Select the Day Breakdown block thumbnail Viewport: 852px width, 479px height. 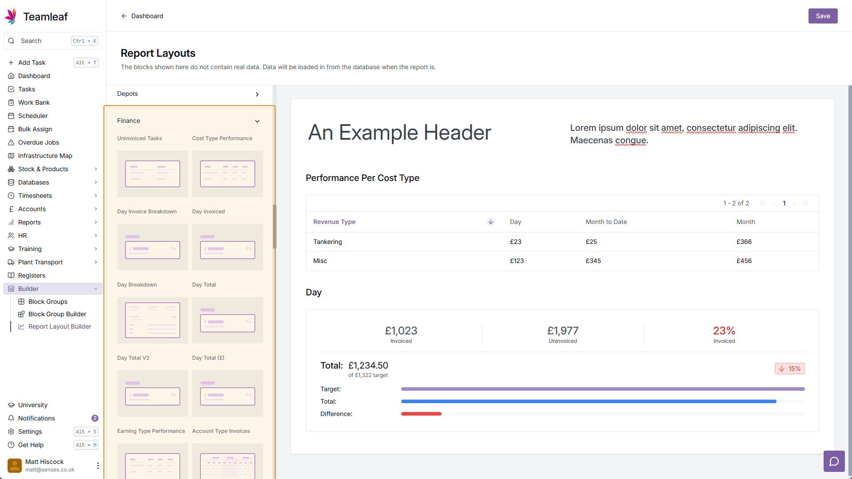pyautogui.click(x=152, y=320)
